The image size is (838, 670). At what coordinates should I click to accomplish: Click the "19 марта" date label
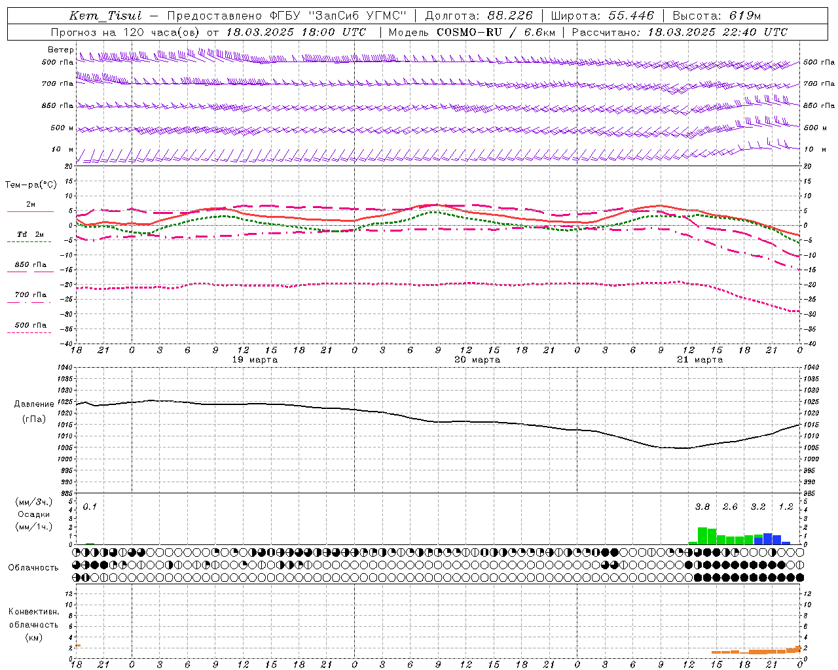255,360
